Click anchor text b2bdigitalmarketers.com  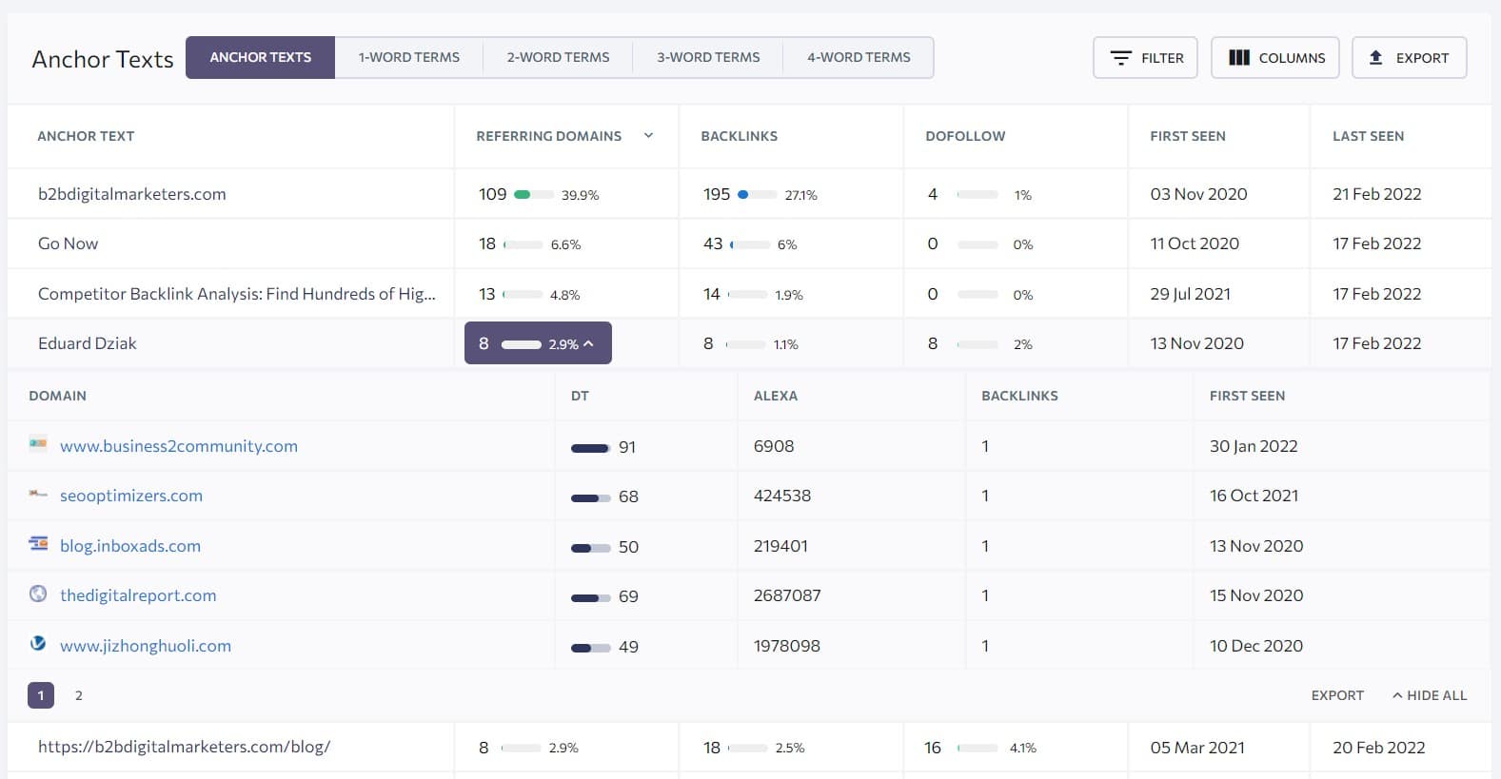132,194
